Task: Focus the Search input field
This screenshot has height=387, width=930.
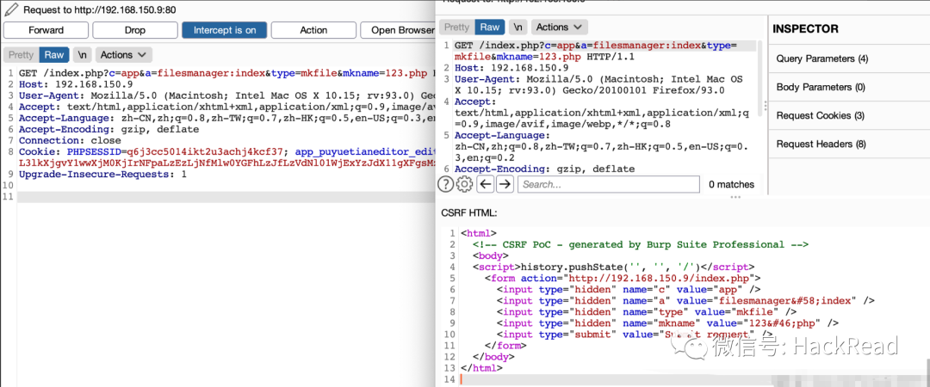Action: [609, 184]
